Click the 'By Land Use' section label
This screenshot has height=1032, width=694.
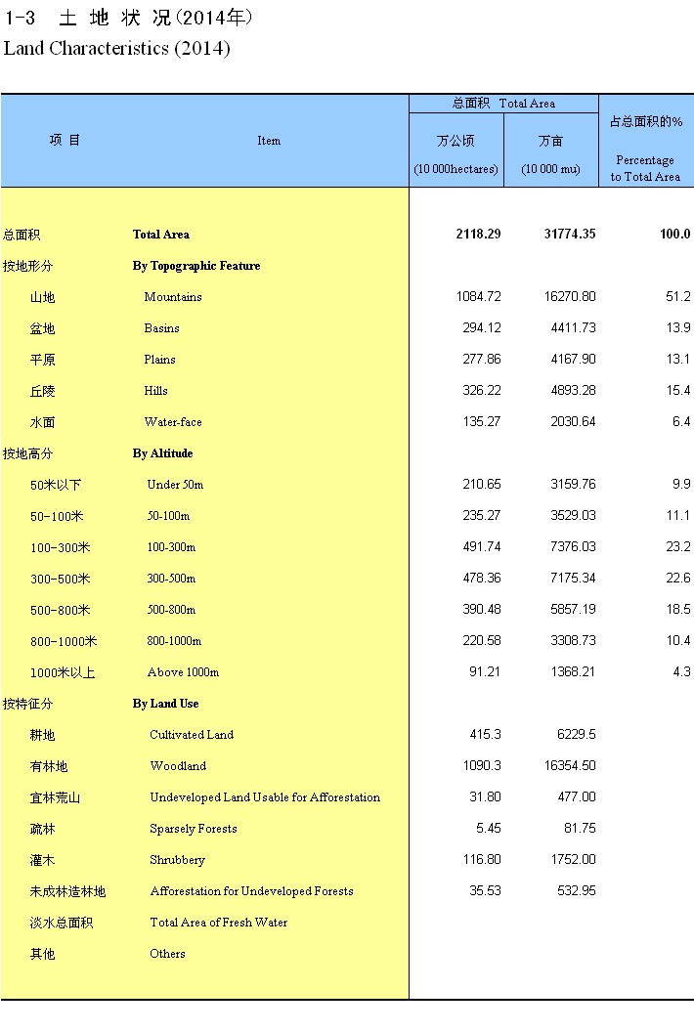pos(166,704)
